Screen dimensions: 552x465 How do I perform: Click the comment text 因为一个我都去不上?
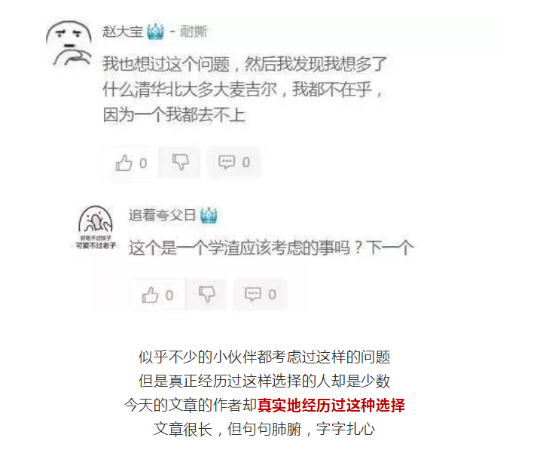coord(174,115)
